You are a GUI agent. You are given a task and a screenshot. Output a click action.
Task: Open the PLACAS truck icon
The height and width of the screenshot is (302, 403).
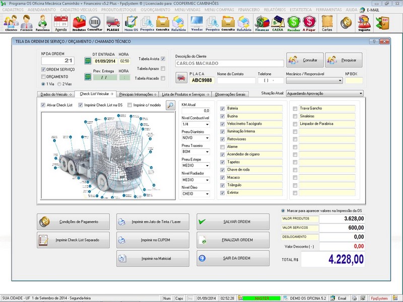pos(113,23)
